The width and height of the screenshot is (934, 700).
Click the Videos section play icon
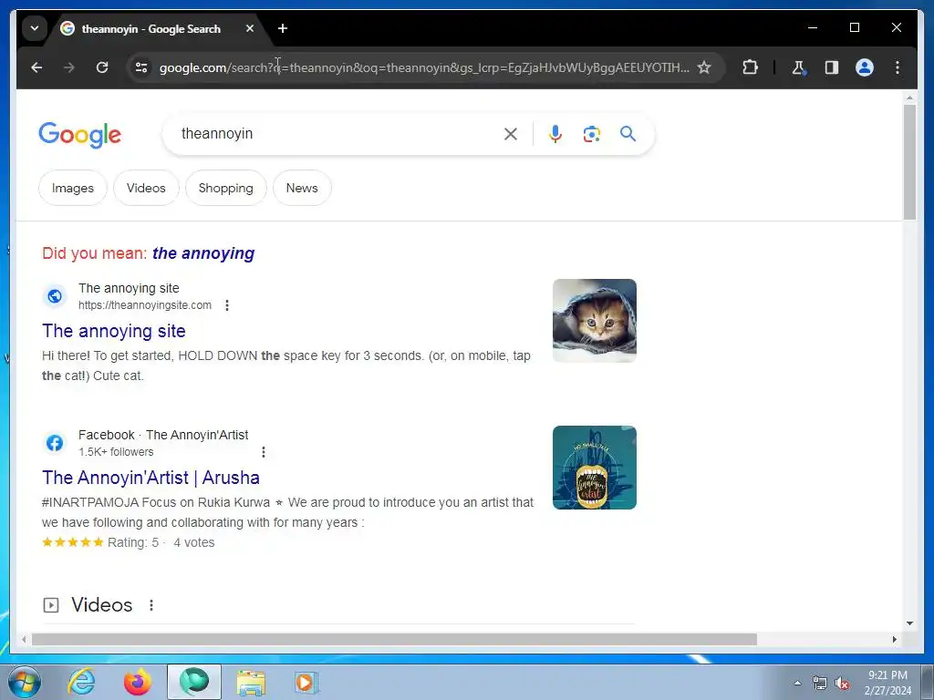51,605
